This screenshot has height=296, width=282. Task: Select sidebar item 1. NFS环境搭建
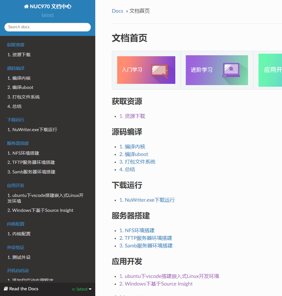click(23, 153)
